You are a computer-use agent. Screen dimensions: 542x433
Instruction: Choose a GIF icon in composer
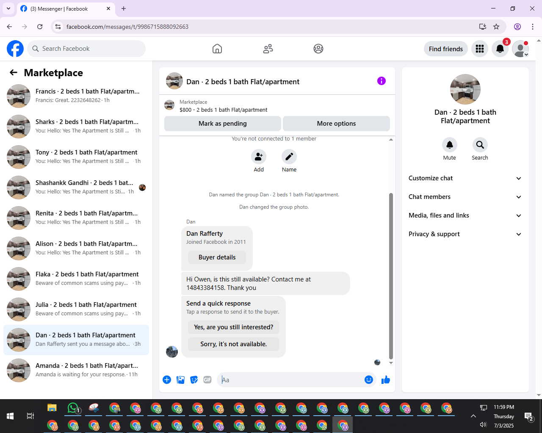207,380
